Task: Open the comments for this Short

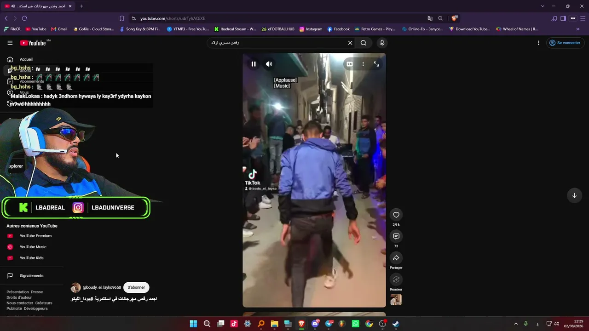Action: [396, 236]
